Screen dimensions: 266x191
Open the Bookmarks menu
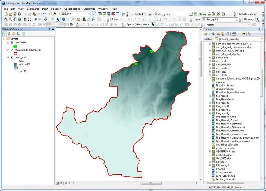(33, 9)
